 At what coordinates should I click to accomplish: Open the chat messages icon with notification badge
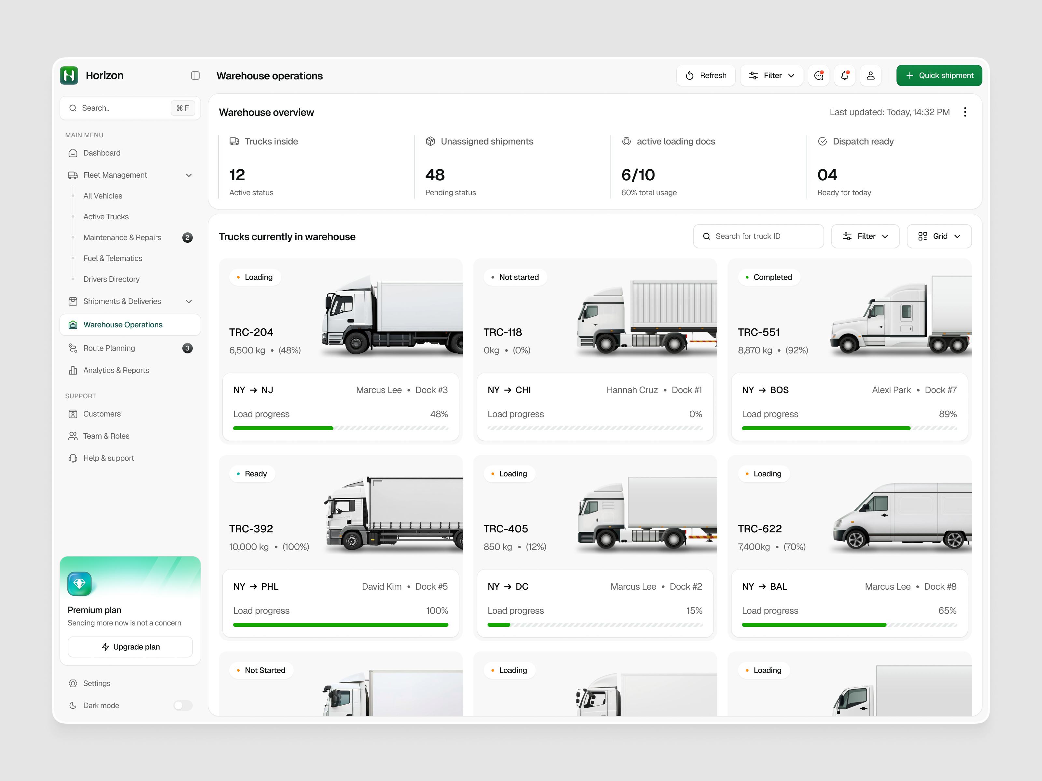point(819,75)
